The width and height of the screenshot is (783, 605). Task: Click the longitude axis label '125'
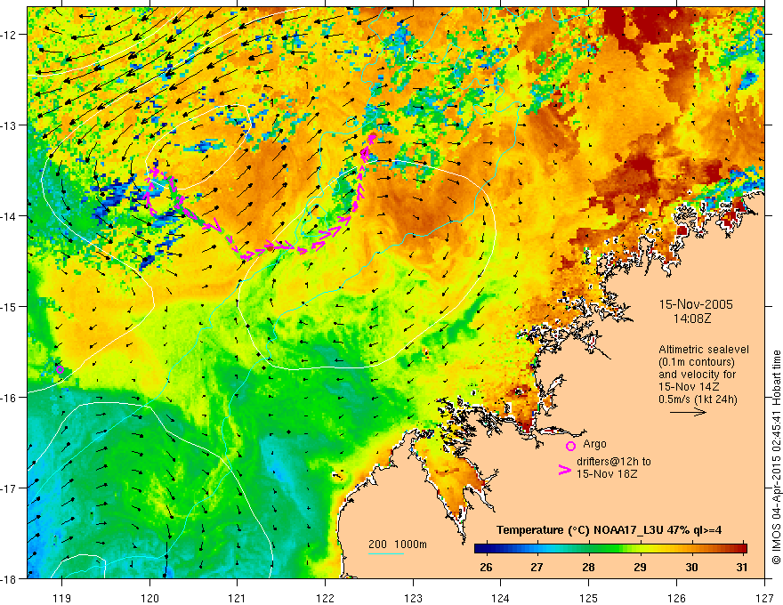589,599
